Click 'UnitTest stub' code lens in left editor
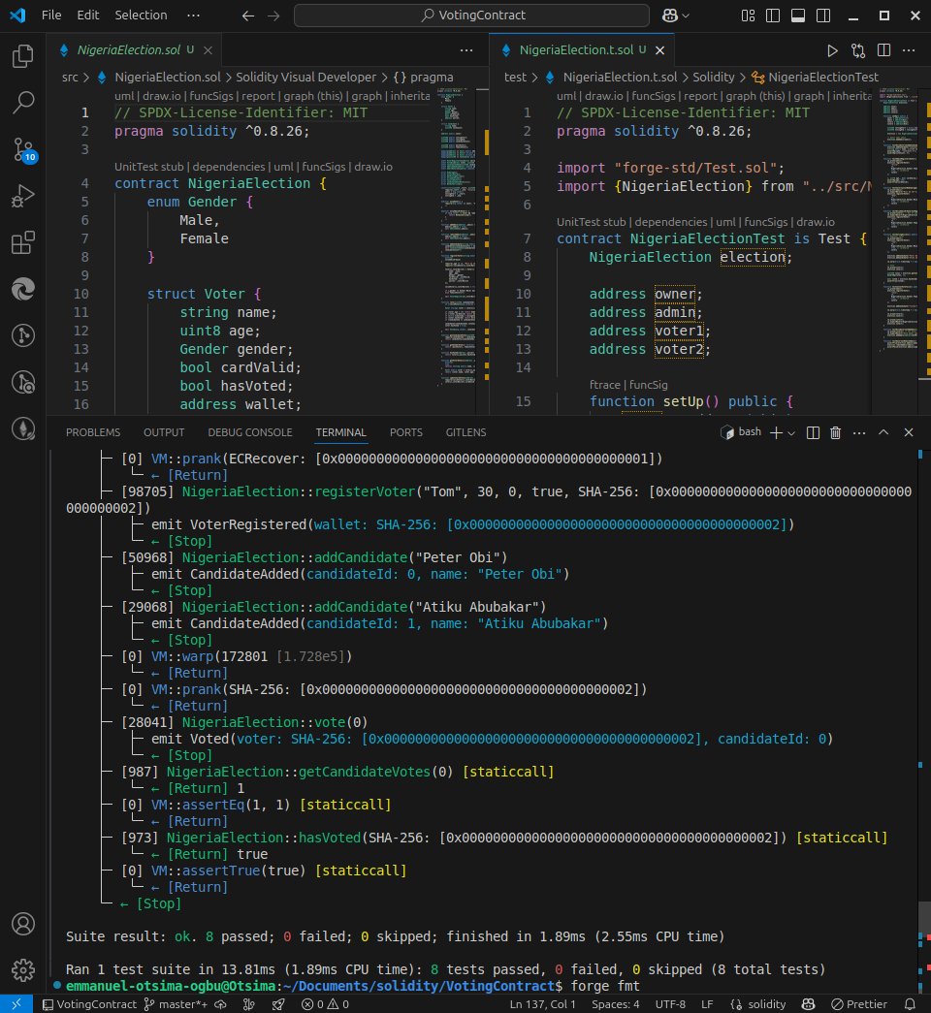The width and height of the screenshot is (931, 1013). pyautogui.click(x=148, y=167)
